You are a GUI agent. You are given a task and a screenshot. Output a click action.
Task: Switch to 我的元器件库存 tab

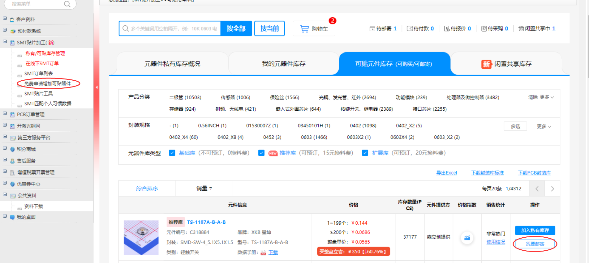[x=283, y=64]
